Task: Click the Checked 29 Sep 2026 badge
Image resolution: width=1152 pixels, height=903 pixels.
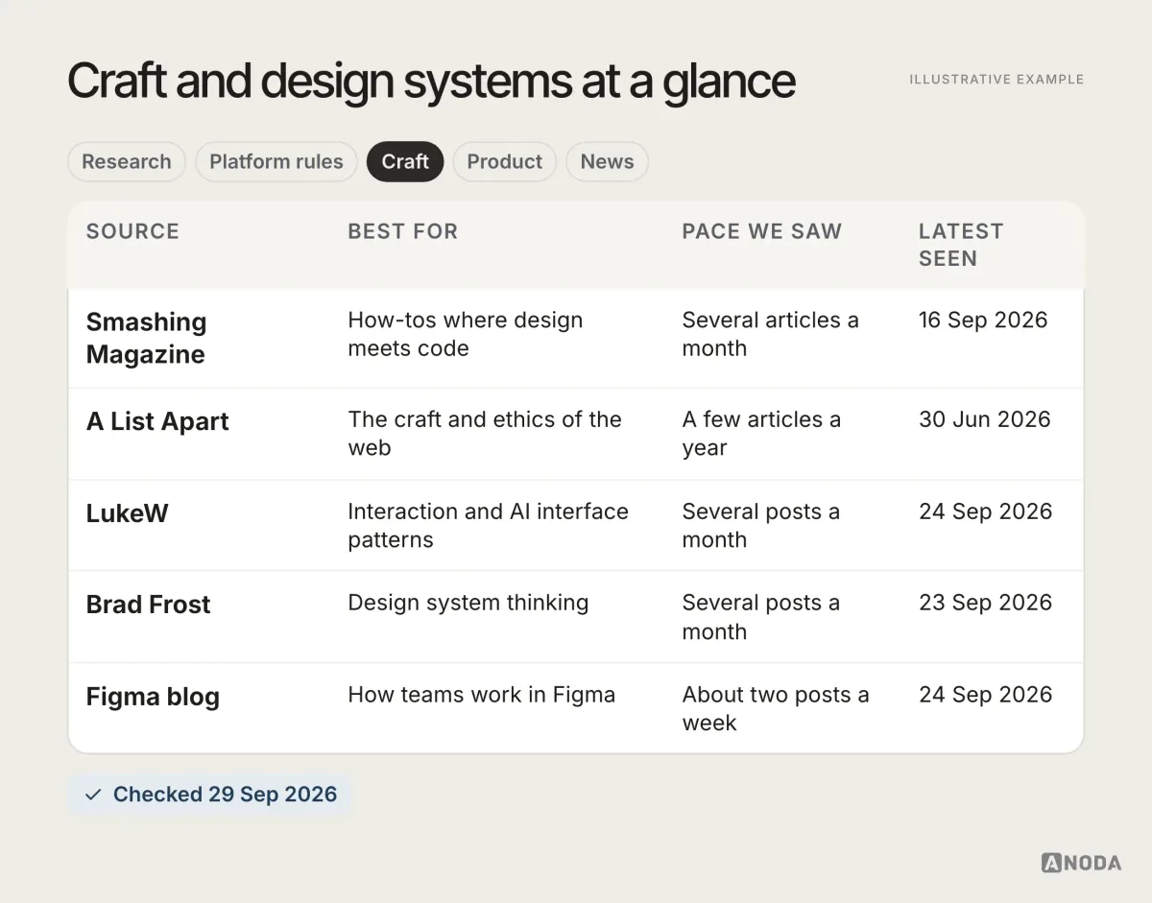Action: [x=210, y=795]
